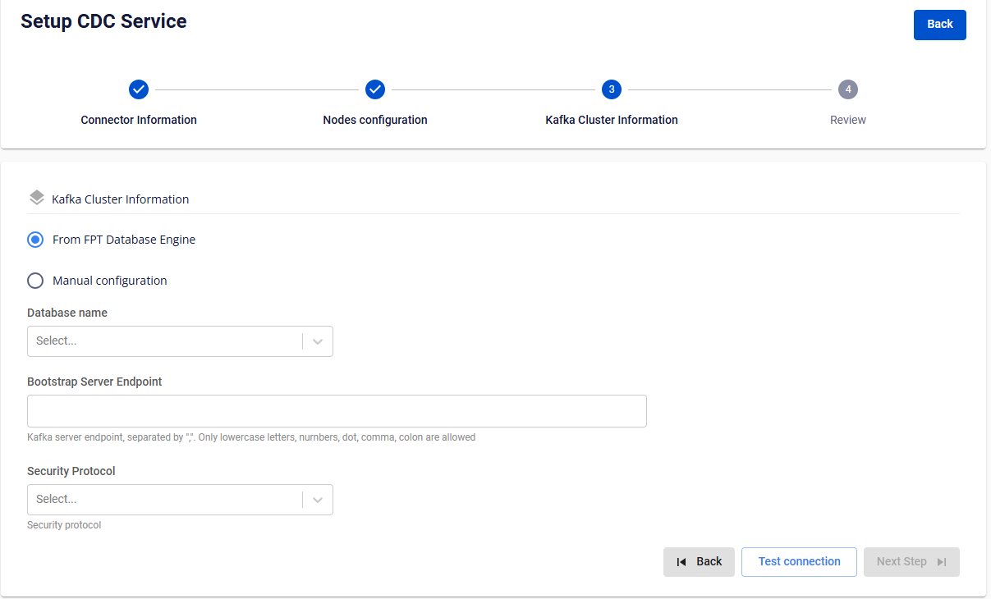Choose the Manual configuration radio button
Viewport: 991px width, 599px height.
click(35, 281)
